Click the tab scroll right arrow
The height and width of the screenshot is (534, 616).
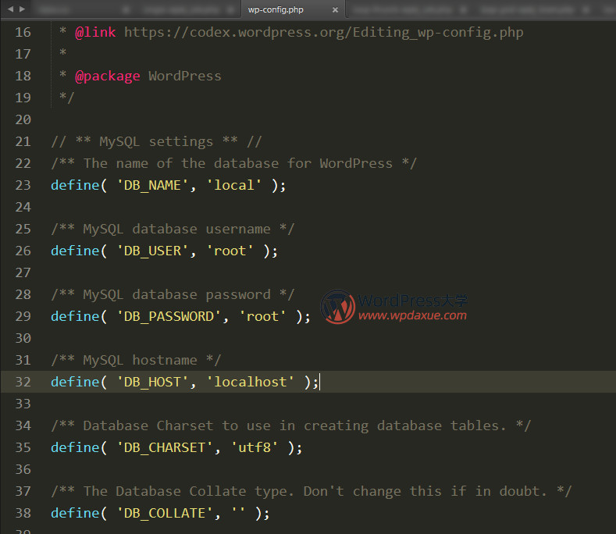(x=21, y=9)
